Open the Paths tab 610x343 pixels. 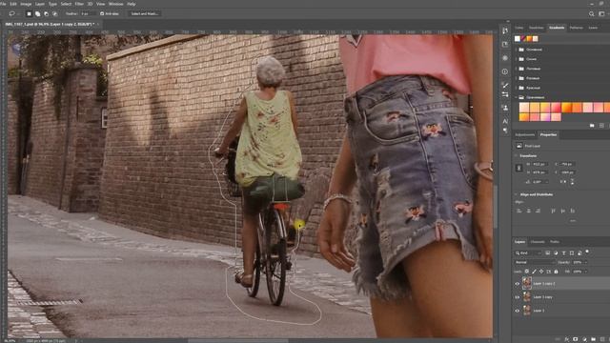coord(555,242)
